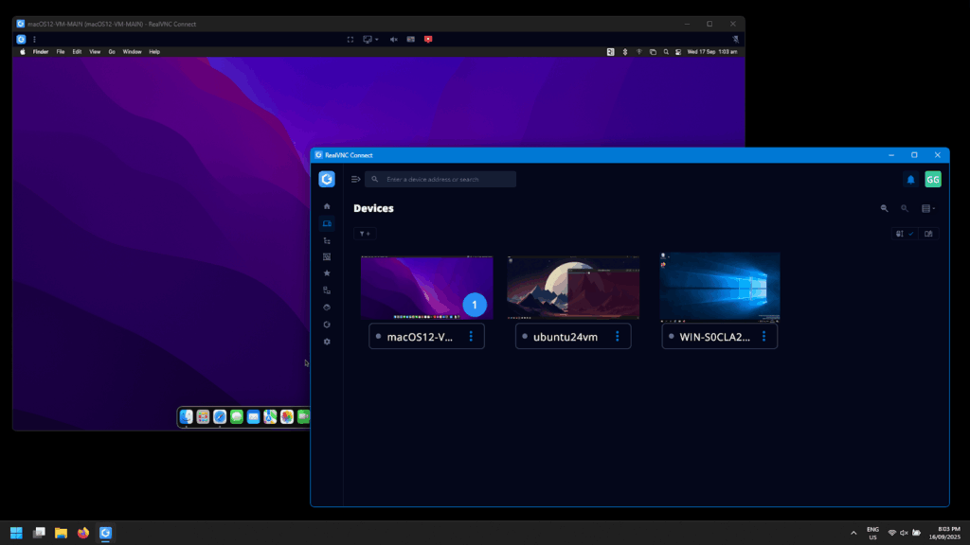The height and width of the screenshot is (545, 970).
Task: Open the Home page in sidebar
Action: point(327,206)
